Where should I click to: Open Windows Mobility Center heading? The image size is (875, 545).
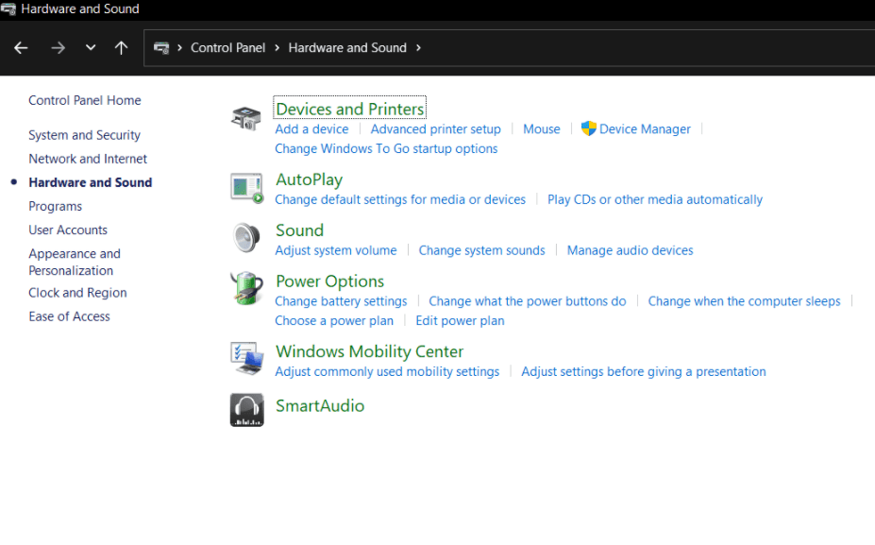click(369, 351)
